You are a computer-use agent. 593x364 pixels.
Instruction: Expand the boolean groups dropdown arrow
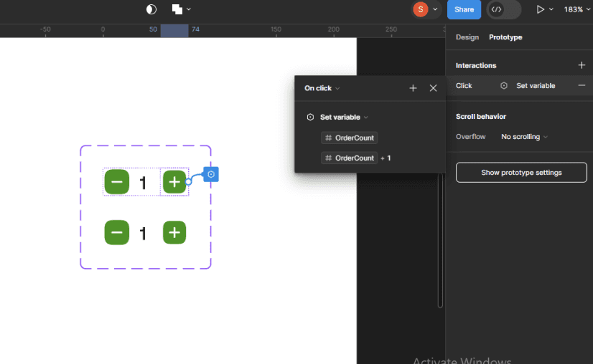click(x=189, y=9)
